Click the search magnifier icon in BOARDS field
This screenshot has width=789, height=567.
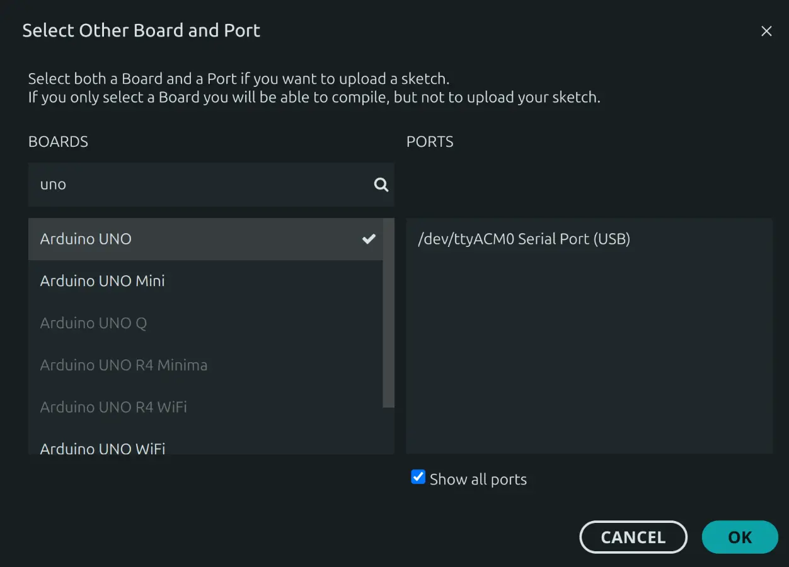[x=381, y=184]
